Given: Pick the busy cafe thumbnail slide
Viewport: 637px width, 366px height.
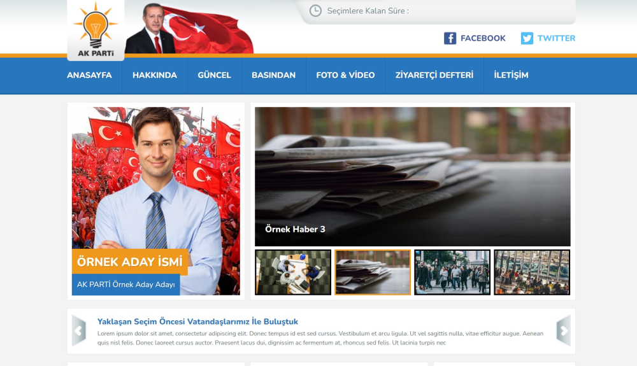Looking at the screenshot, I should pos(532,272).
